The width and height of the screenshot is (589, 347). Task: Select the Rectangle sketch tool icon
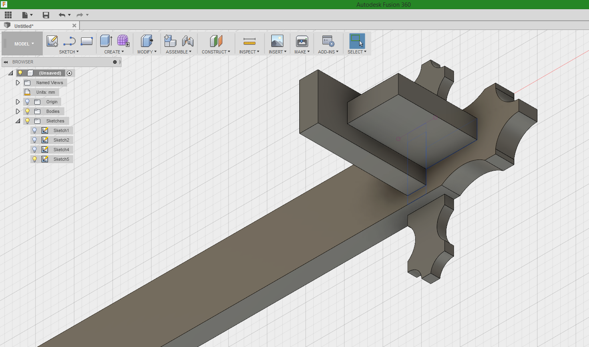[x=87, y=41]
